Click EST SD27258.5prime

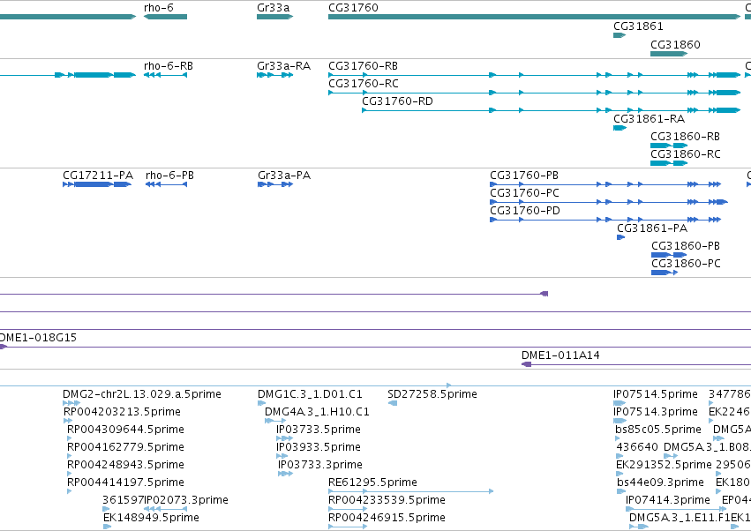[392, 403]
